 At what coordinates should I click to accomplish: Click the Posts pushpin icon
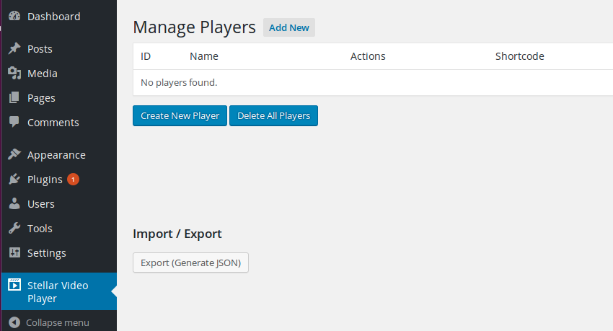tap(14, 48)
